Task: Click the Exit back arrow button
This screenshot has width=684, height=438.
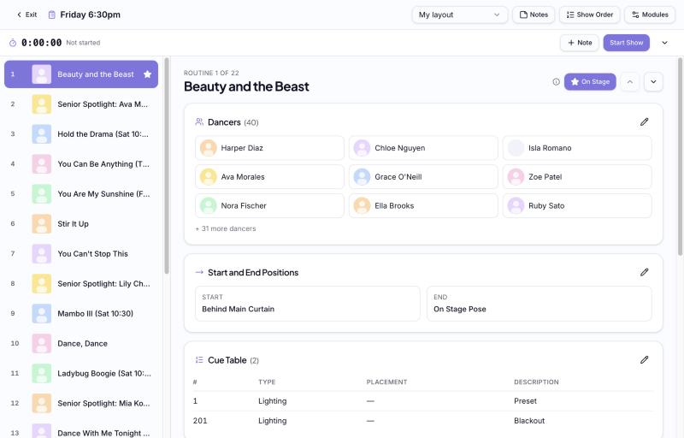Action: (27, 15)
